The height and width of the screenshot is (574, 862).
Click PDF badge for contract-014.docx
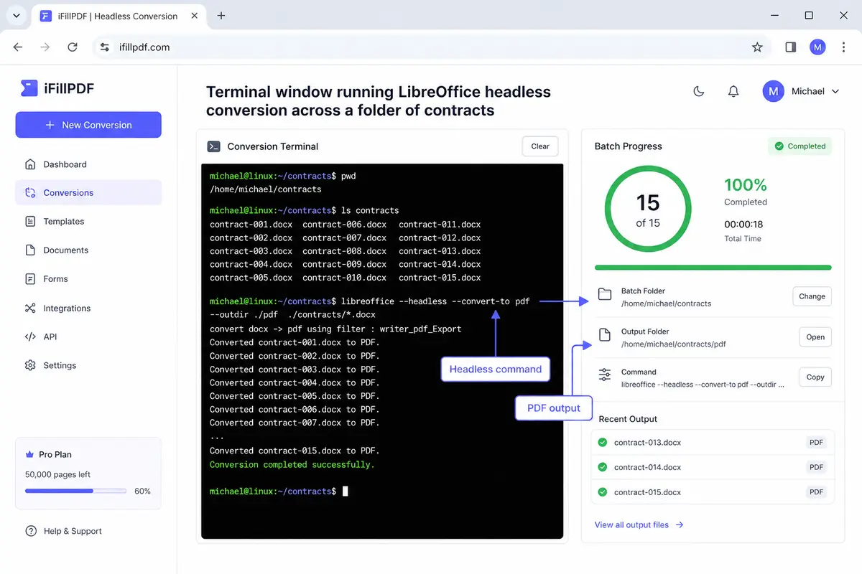pyautogui.click(x=816, y=467)
